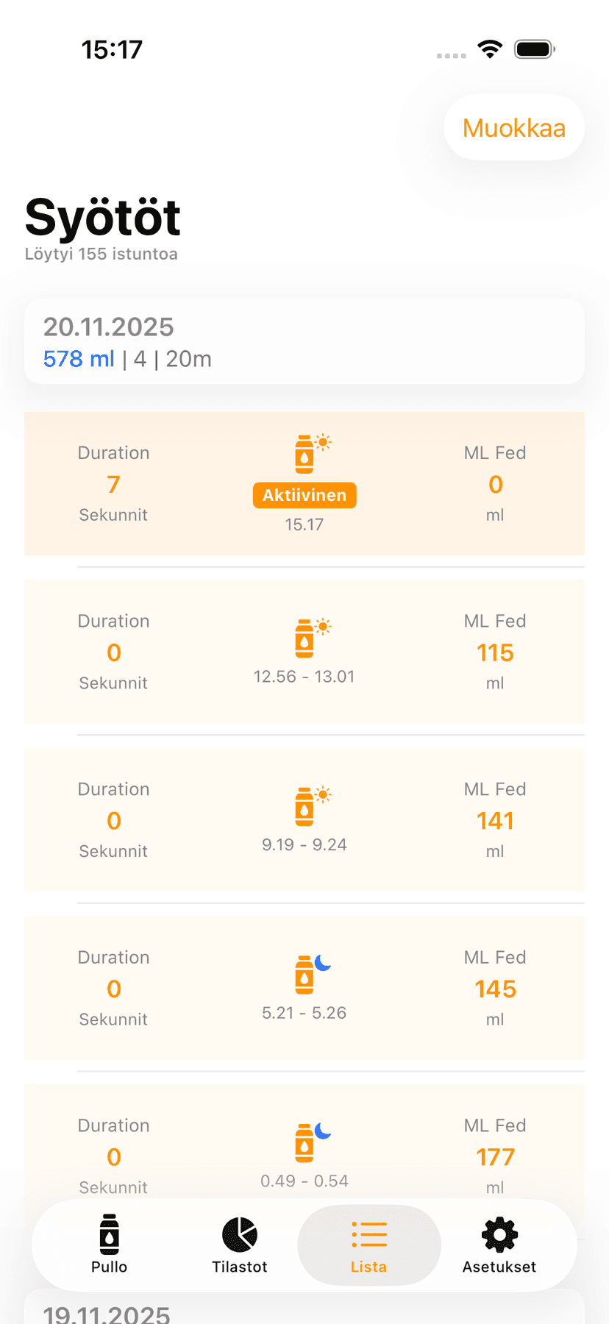Select the 145 ml feeding amount
The image size is (609, 1324).
(x=495, y=989)
